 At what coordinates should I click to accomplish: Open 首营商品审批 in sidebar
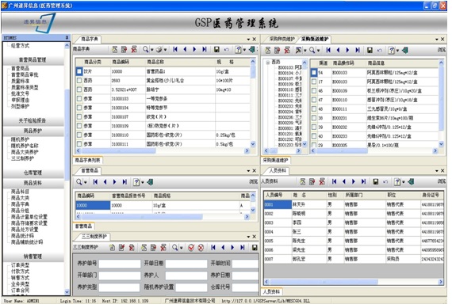click(25, 74)
